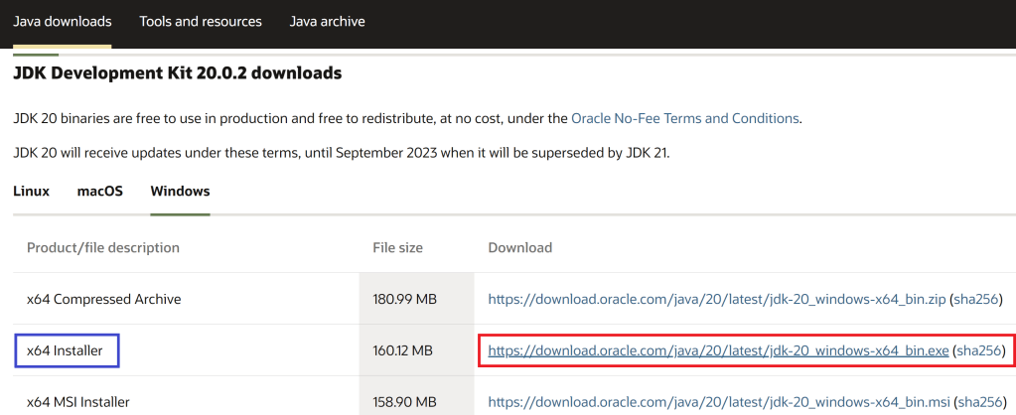The width and height of the screenshot is (1016, 415).
Task: Select the macOS platform tab
Action: click(x=100, y=191)
